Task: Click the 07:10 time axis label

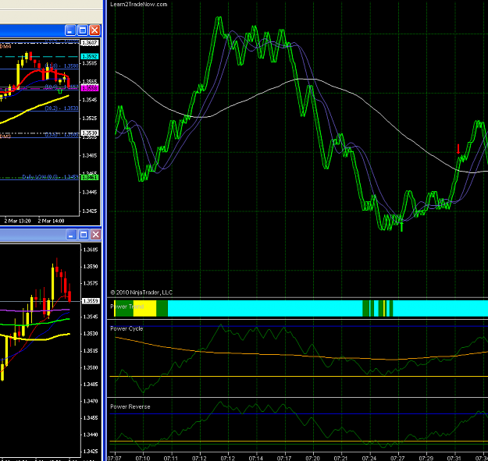Action: point(143,458)
